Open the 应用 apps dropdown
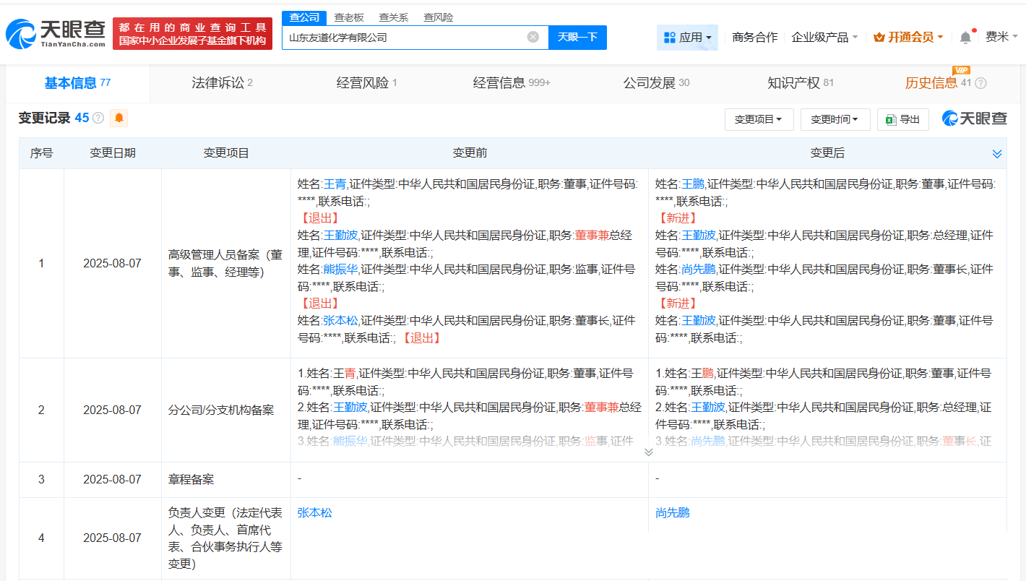Image resolution: width=1026 pixels, height=581 pixels. 687,38
